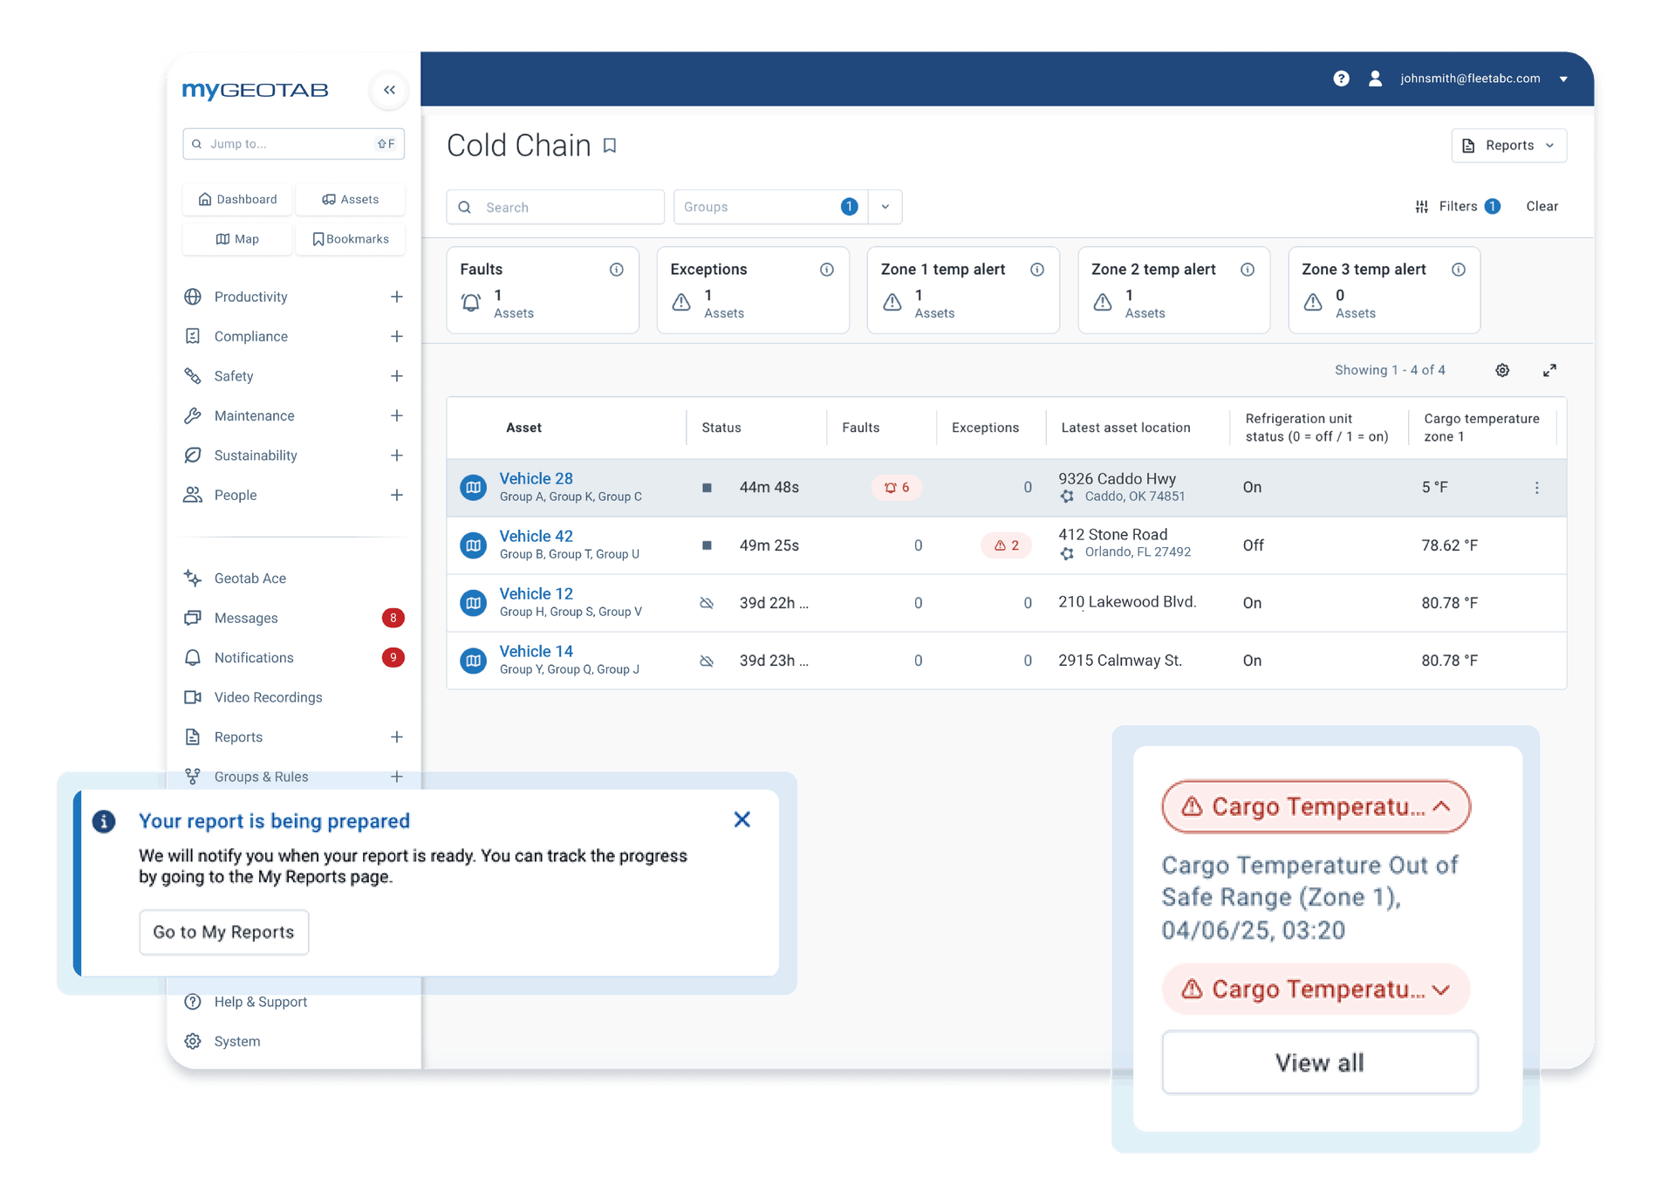Open the help question mark icon
The image size is (1675, 1192).
1341,79
